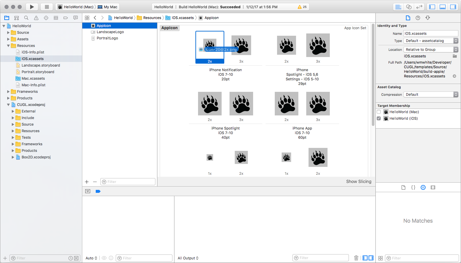Toggle the Utilities right panel
Image resolution: width=461 pixels, height=263 pixels.
(453, 7)
